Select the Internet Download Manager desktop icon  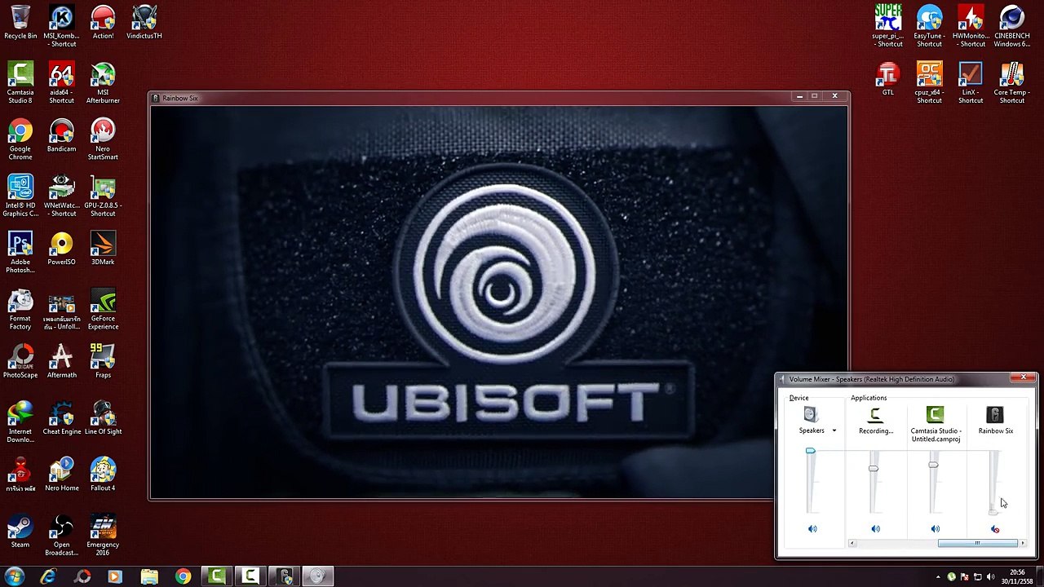click(20, 421)
